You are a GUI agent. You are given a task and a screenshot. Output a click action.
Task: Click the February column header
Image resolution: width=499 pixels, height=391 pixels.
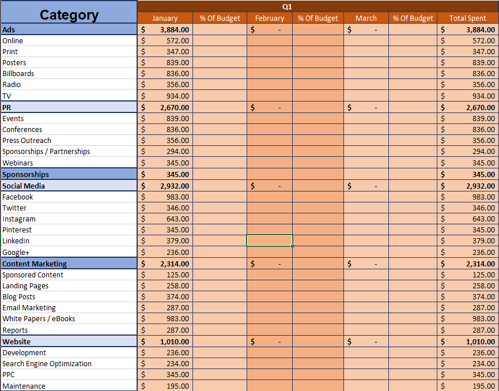(x=270, y=18)
